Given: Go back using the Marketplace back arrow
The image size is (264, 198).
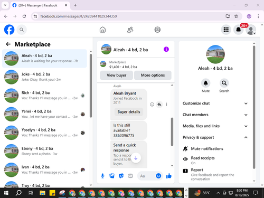Looking at the screenshot, I should [8, 44].
